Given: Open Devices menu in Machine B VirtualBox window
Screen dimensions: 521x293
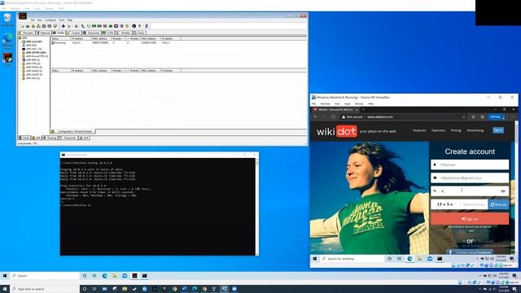Looking at the screenshot, I should click(x=359, y=103).
